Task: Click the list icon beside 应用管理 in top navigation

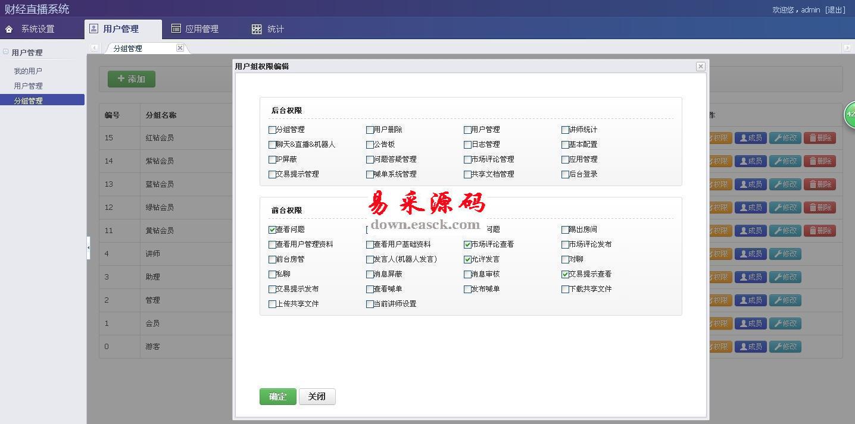Action: (x=176, y=29)
